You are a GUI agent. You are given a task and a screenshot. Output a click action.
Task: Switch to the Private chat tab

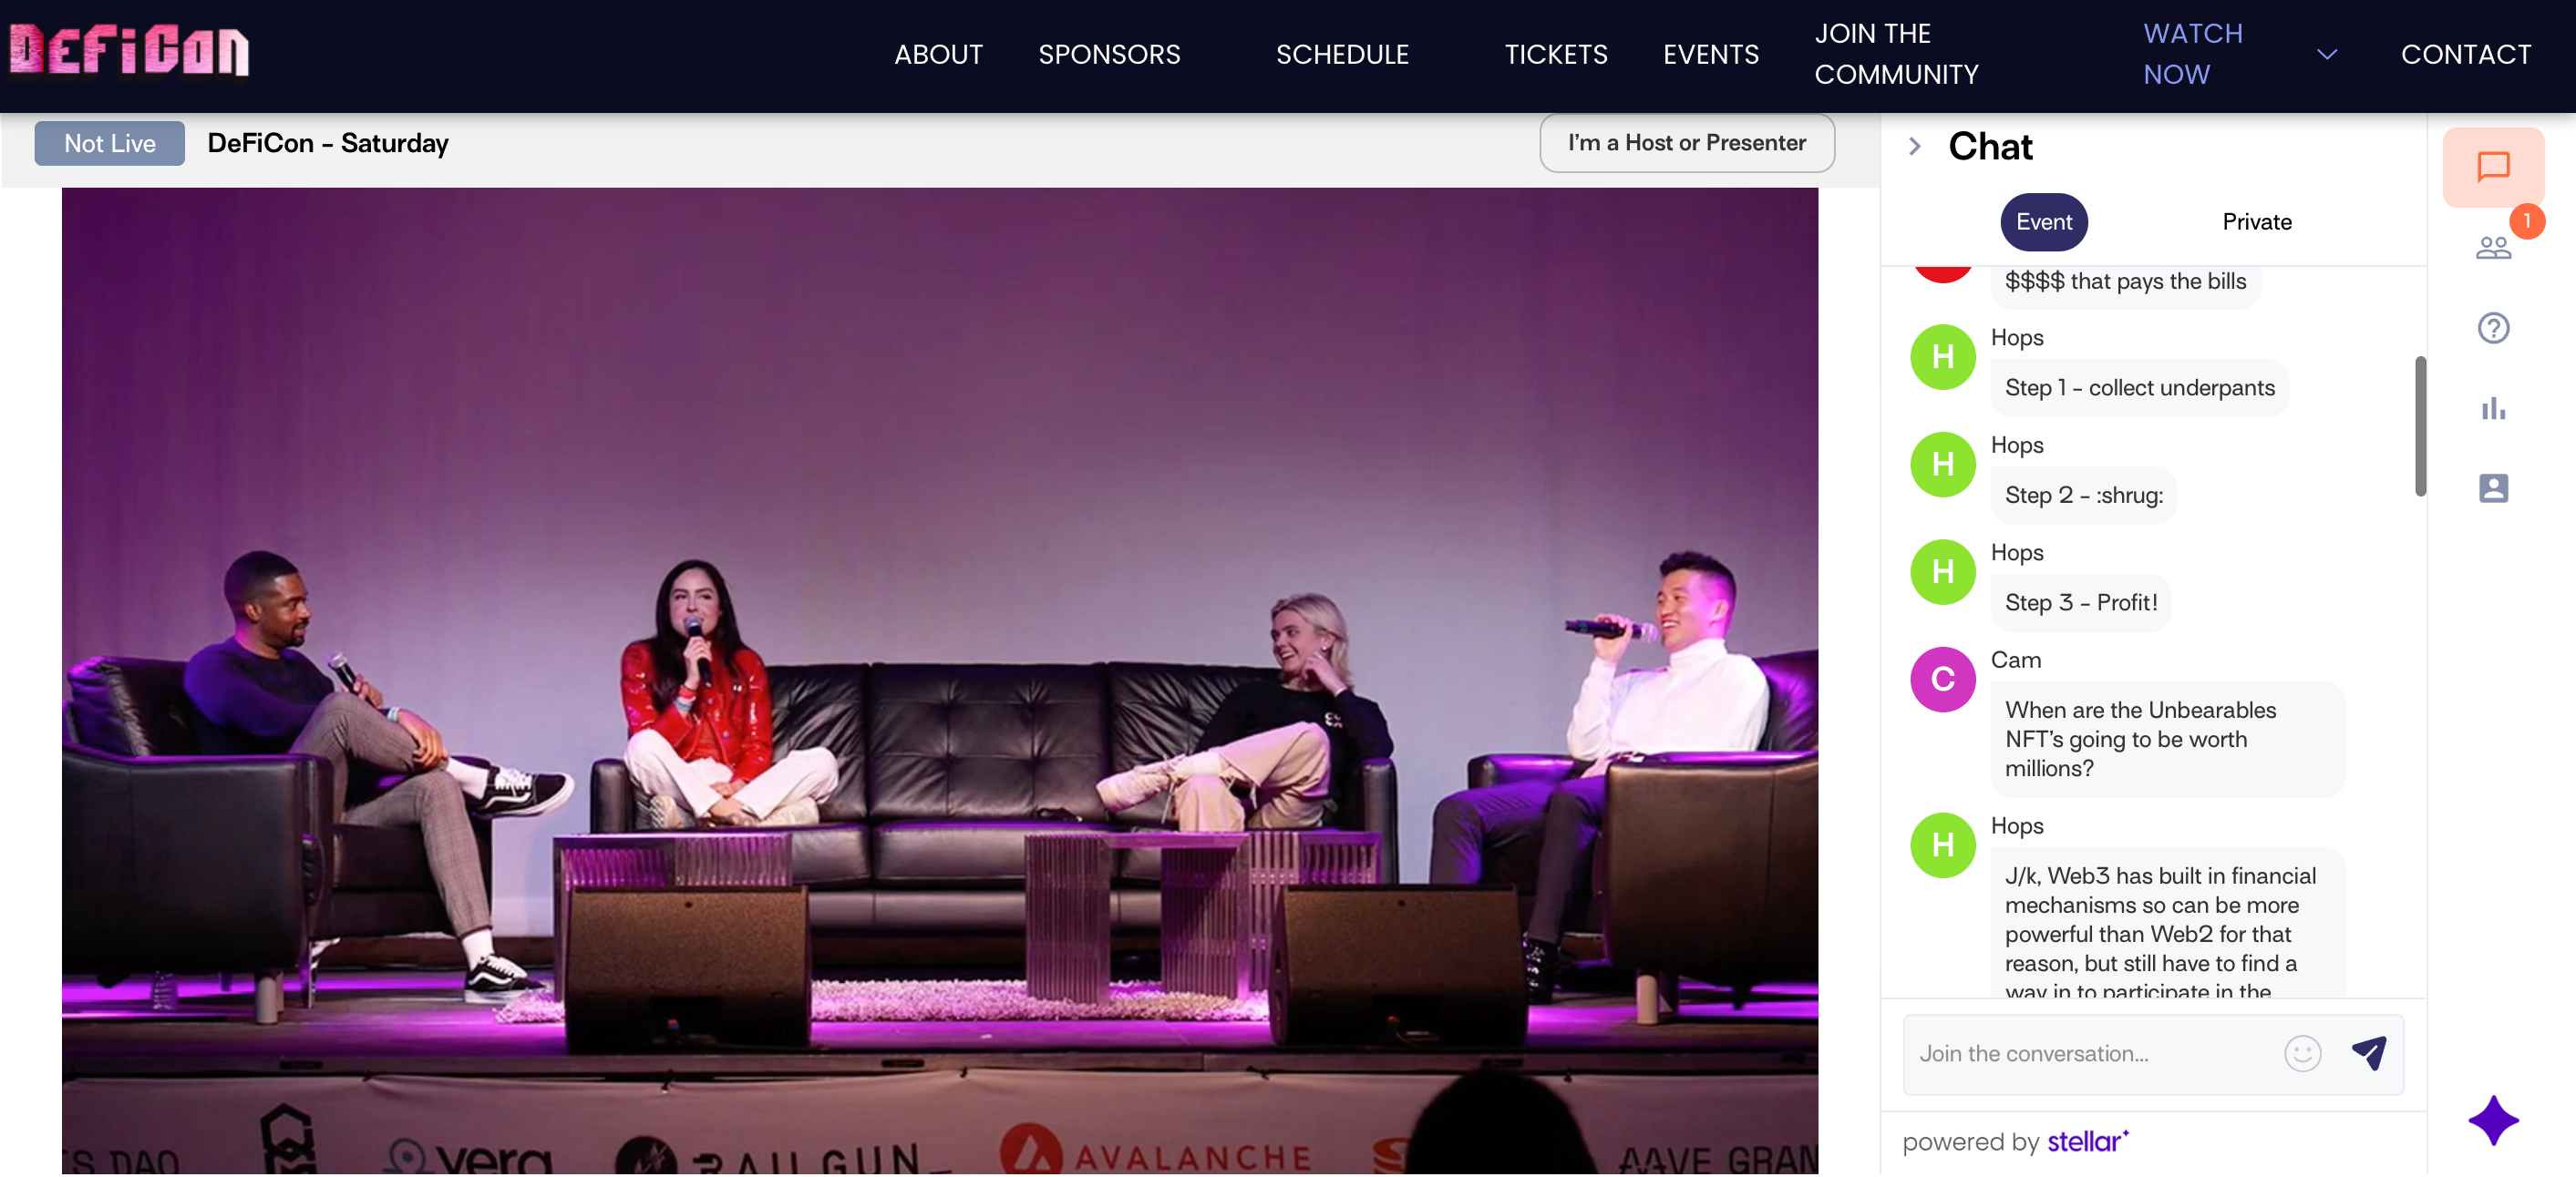(x=2256, y=221)
